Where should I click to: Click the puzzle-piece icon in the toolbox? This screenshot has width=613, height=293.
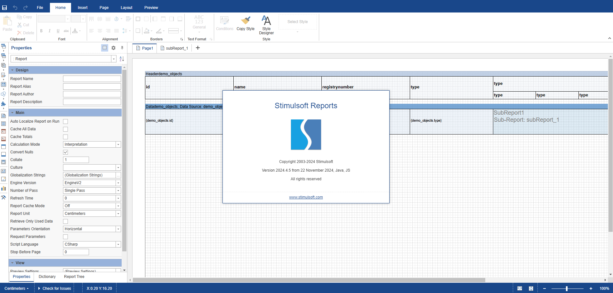coord(4,104)
